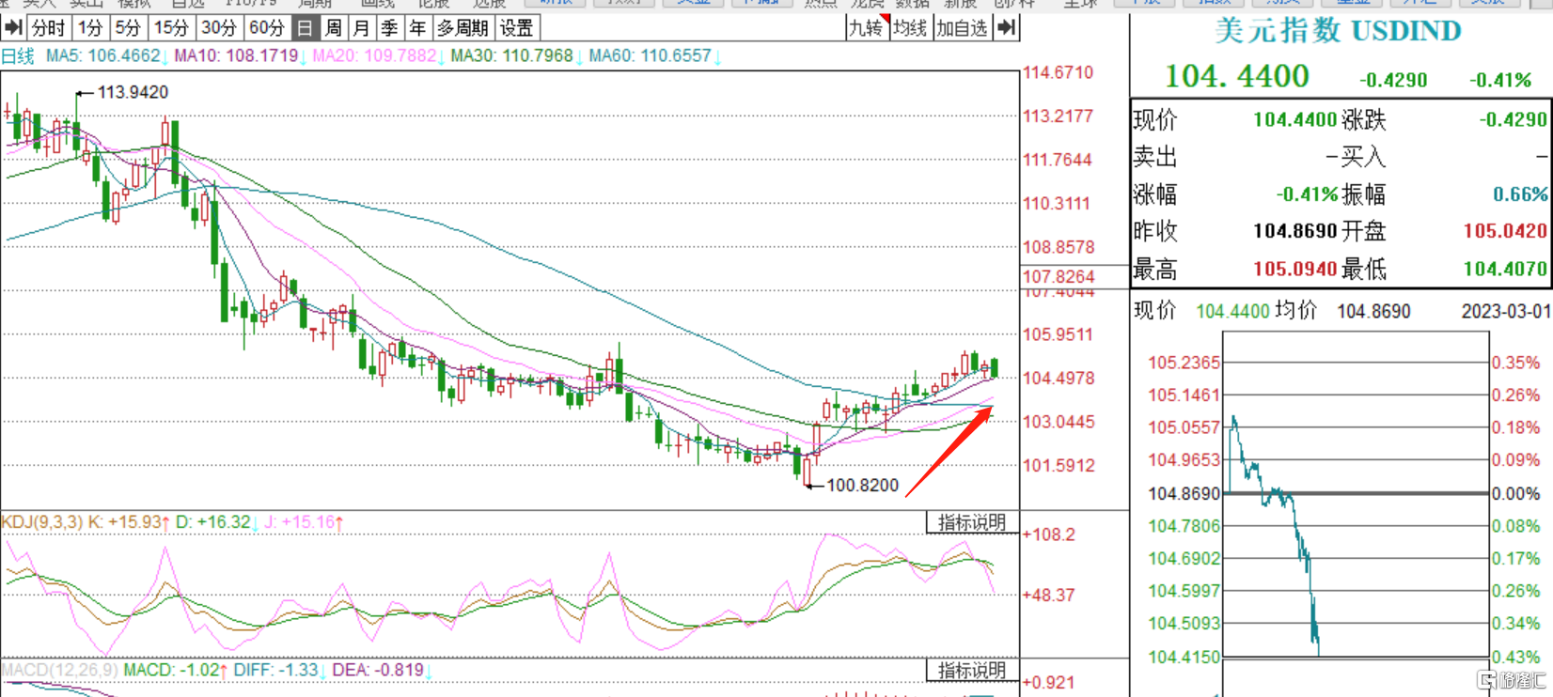Click the 涨跌 -0.4290 value

point(1513,120)
